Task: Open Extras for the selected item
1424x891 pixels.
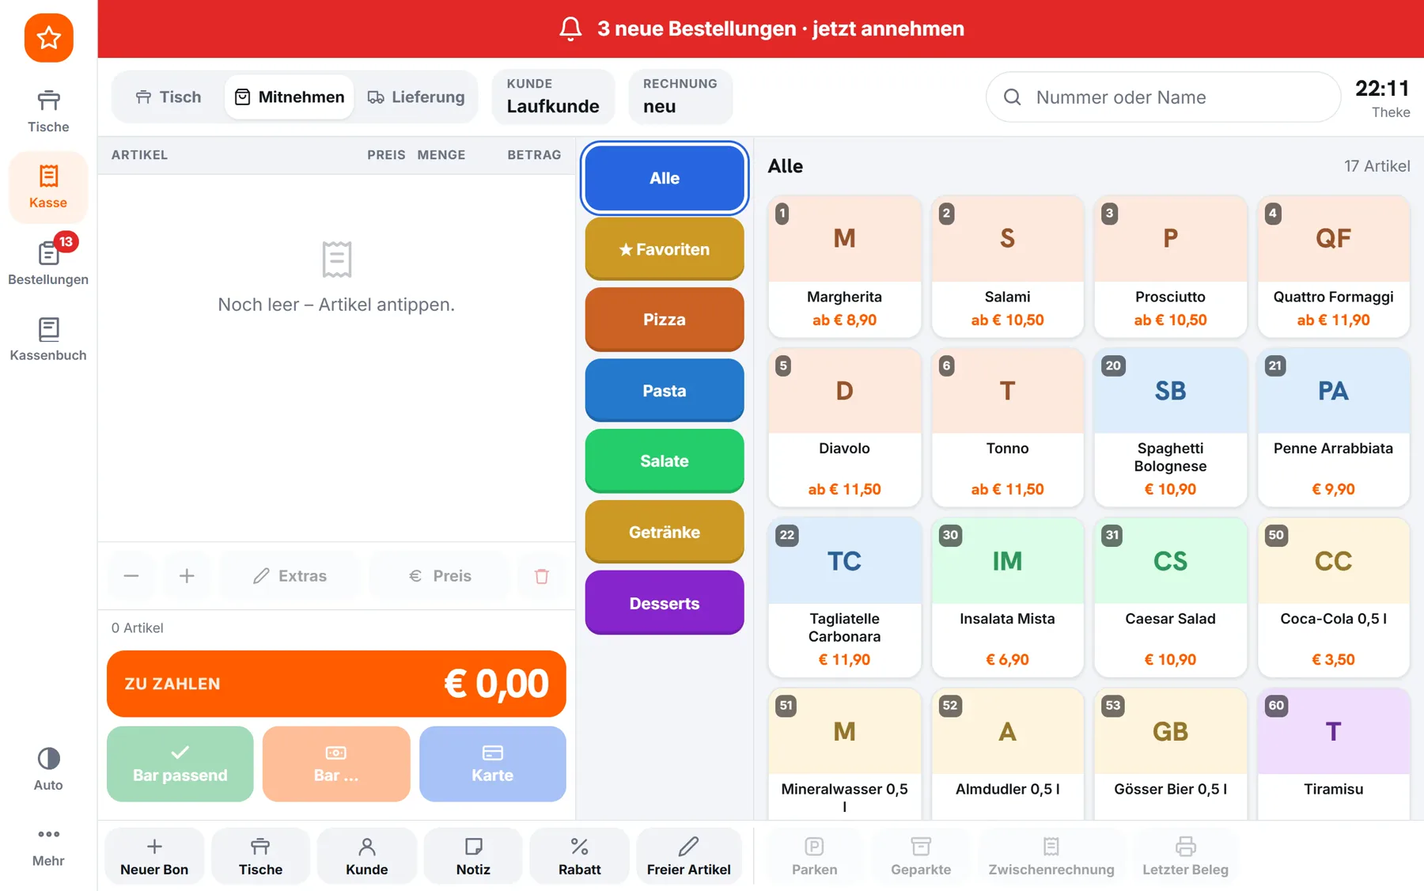Action: 290,576
